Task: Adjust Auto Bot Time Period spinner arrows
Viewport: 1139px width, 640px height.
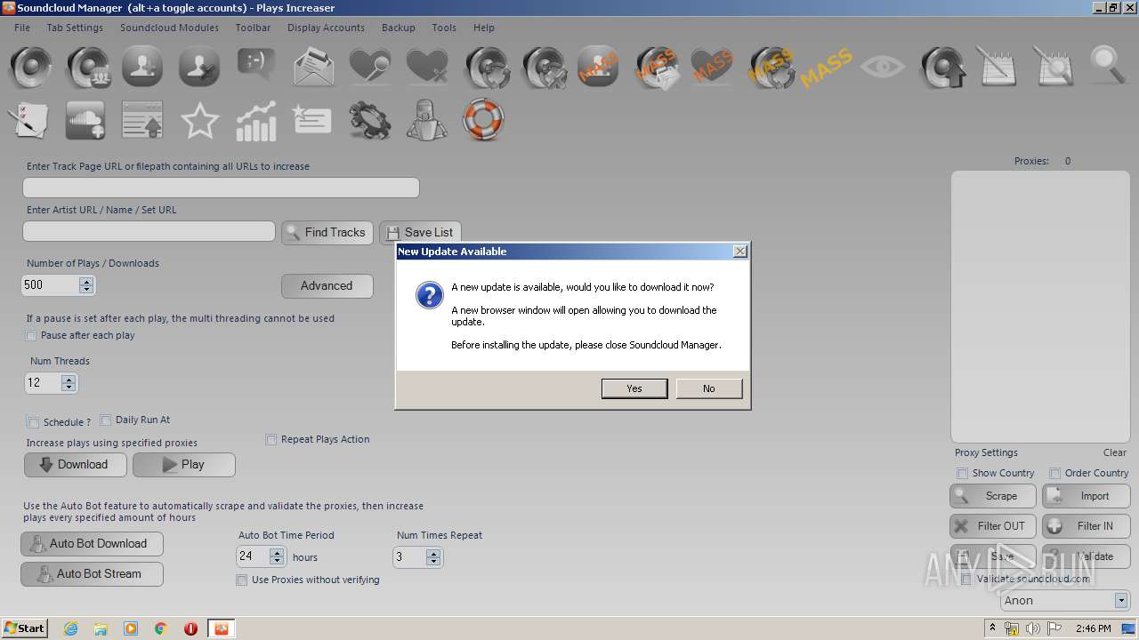Action: click(277, 556)
